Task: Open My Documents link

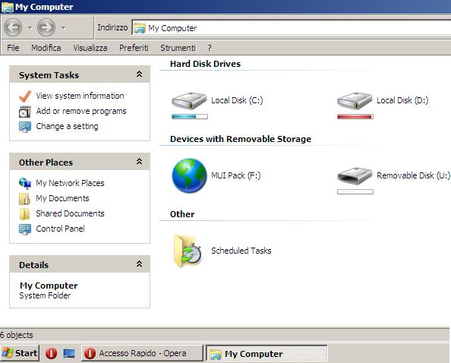Action: (x=62, y=198)
